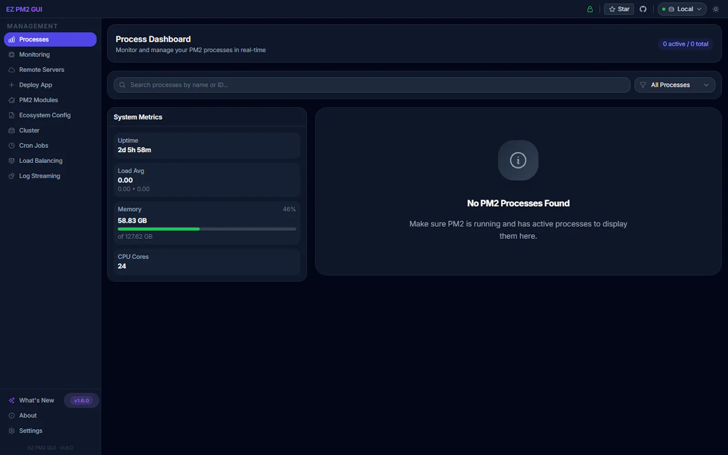Open Deploy App section
This screenshot has height=455, width=728.
[x=50, y=85]
